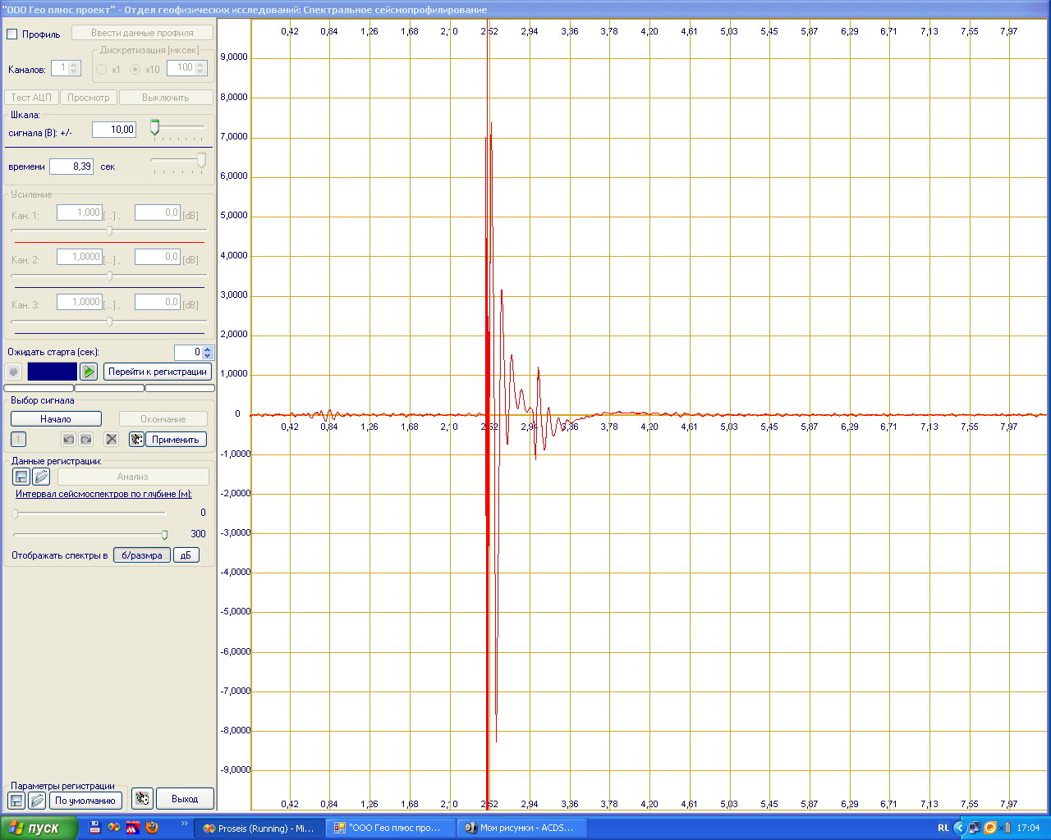Switch to Proseis (Running) taskbar window
This screenshot has width=1051, height=840.
coord(258,828)
